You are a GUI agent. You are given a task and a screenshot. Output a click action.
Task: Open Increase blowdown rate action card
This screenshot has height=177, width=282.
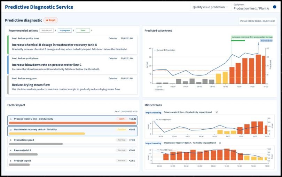click(x=72, y=65)
